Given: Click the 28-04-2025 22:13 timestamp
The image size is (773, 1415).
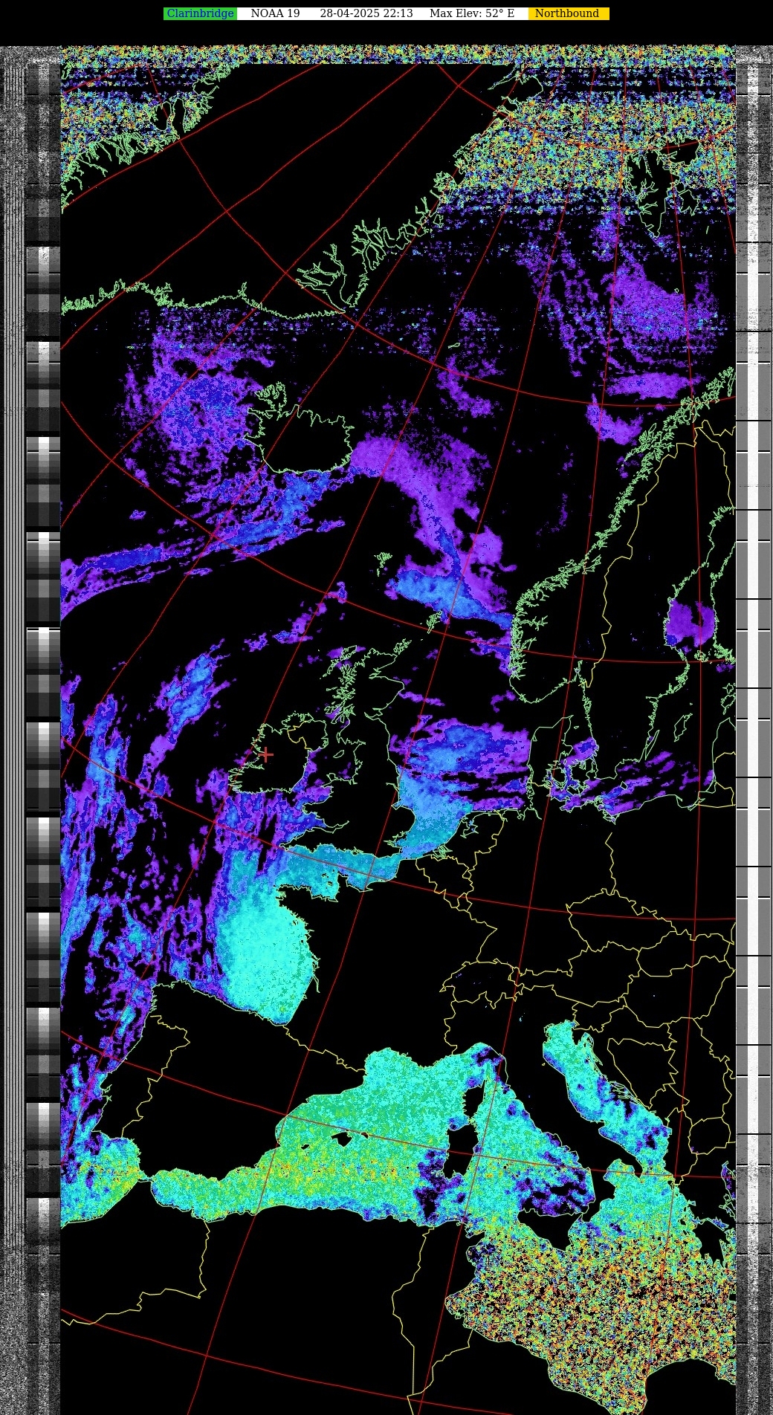Looking at the screenshot, I should point(366,13).
